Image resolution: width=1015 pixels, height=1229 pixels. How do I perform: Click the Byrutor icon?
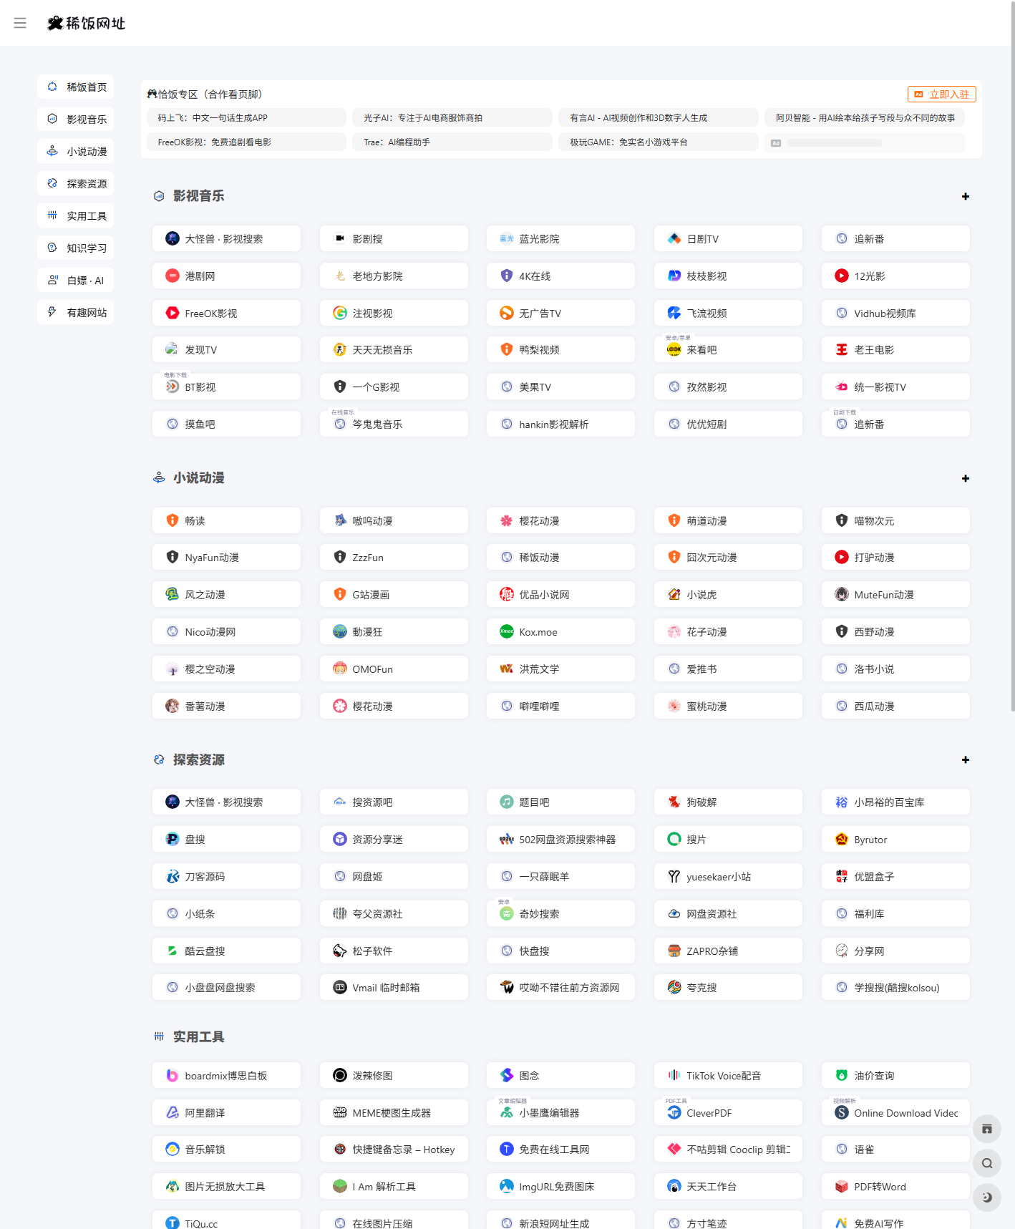coord(842,839)
